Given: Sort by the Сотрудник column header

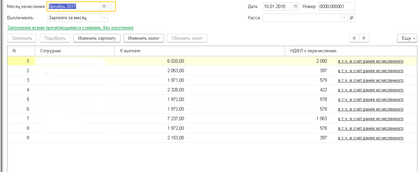Looking at the screenshot, I should [75, 51].
